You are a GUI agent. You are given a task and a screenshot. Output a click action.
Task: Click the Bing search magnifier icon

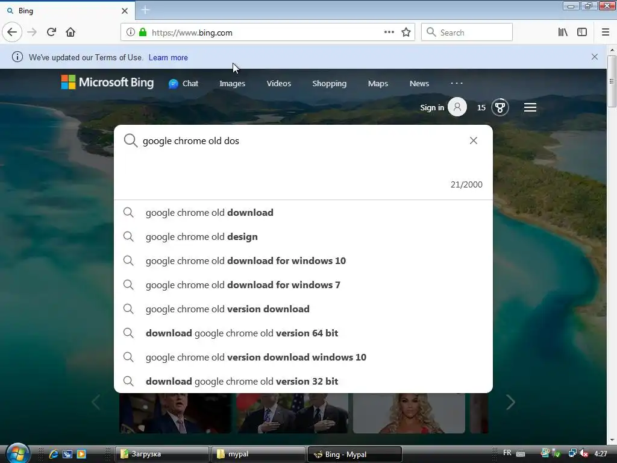pos(130,140)
